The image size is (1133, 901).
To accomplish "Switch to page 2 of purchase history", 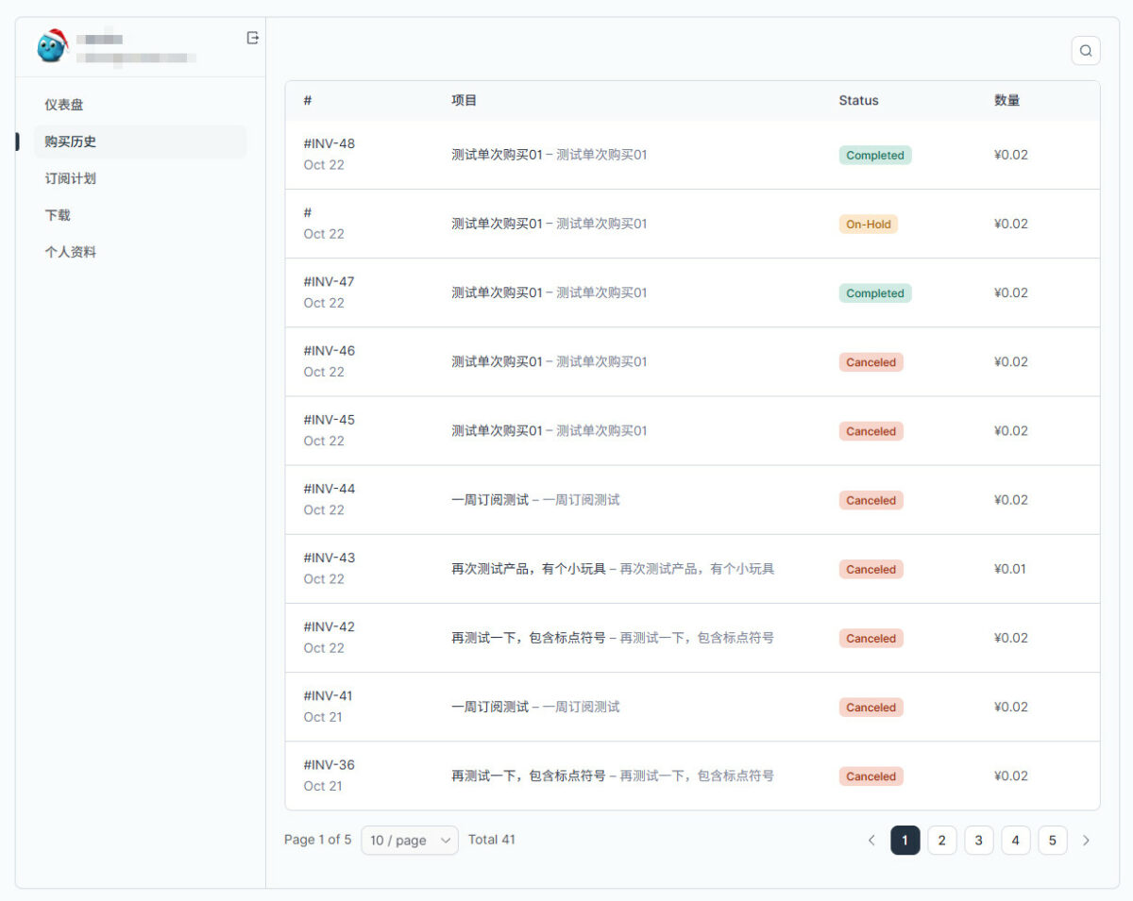I will (941, 840).
